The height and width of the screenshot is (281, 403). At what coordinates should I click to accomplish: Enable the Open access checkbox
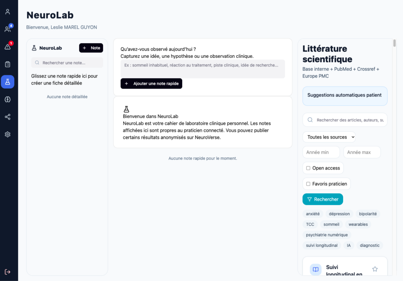[308, 168]
